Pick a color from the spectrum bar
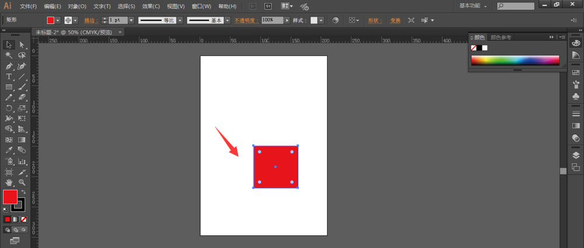 [x=515, y=60]
